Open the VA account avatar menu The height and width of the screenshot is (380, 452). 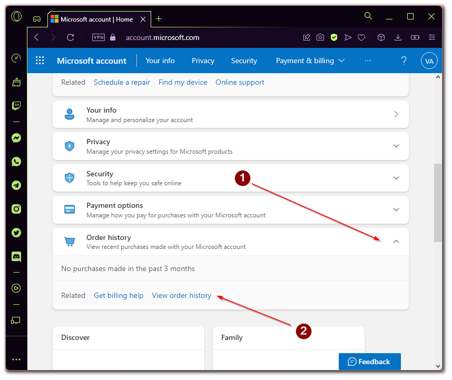point(429,61)
